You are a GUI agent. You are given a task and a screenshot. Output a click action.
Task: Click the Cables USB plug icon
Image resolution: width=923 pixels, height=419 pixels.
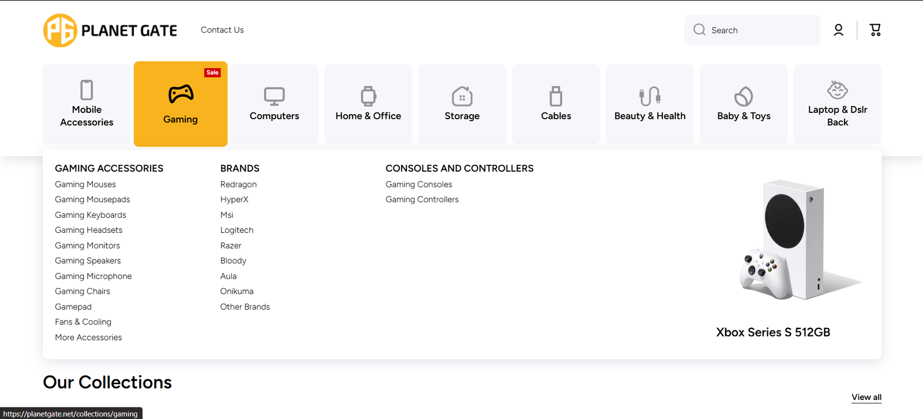pyautogui.click(x=556, y=96)
